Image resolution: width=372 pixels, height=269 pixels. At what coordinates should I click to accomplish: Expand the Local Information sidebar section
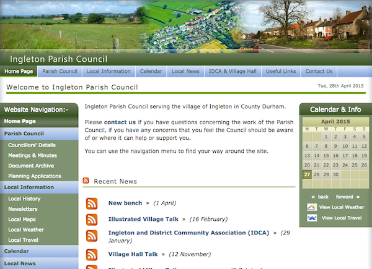[29, 187]
